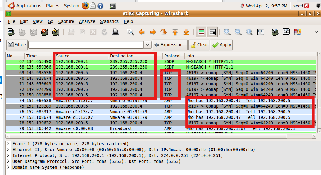This screenshot has width=321, height=175.
Task: Clear the display filter
Action: pos(199,45)
